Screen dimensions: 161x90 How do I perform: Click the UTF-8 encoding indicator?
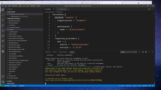click(x=135, y=86)
